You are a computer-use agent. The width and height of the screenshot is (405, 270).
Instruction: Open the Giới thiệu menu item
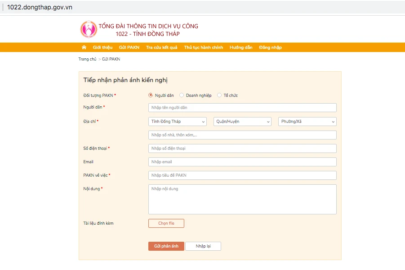(x=102, y=48)
